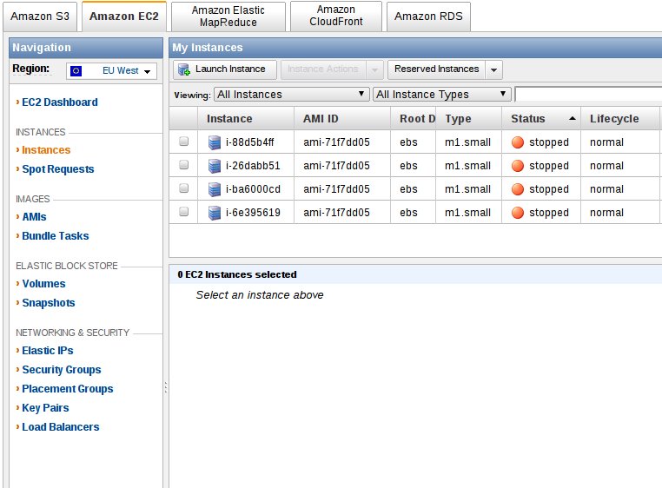Click the Reserved Instances button
662x488 pixels.
[x=437, y=69]
